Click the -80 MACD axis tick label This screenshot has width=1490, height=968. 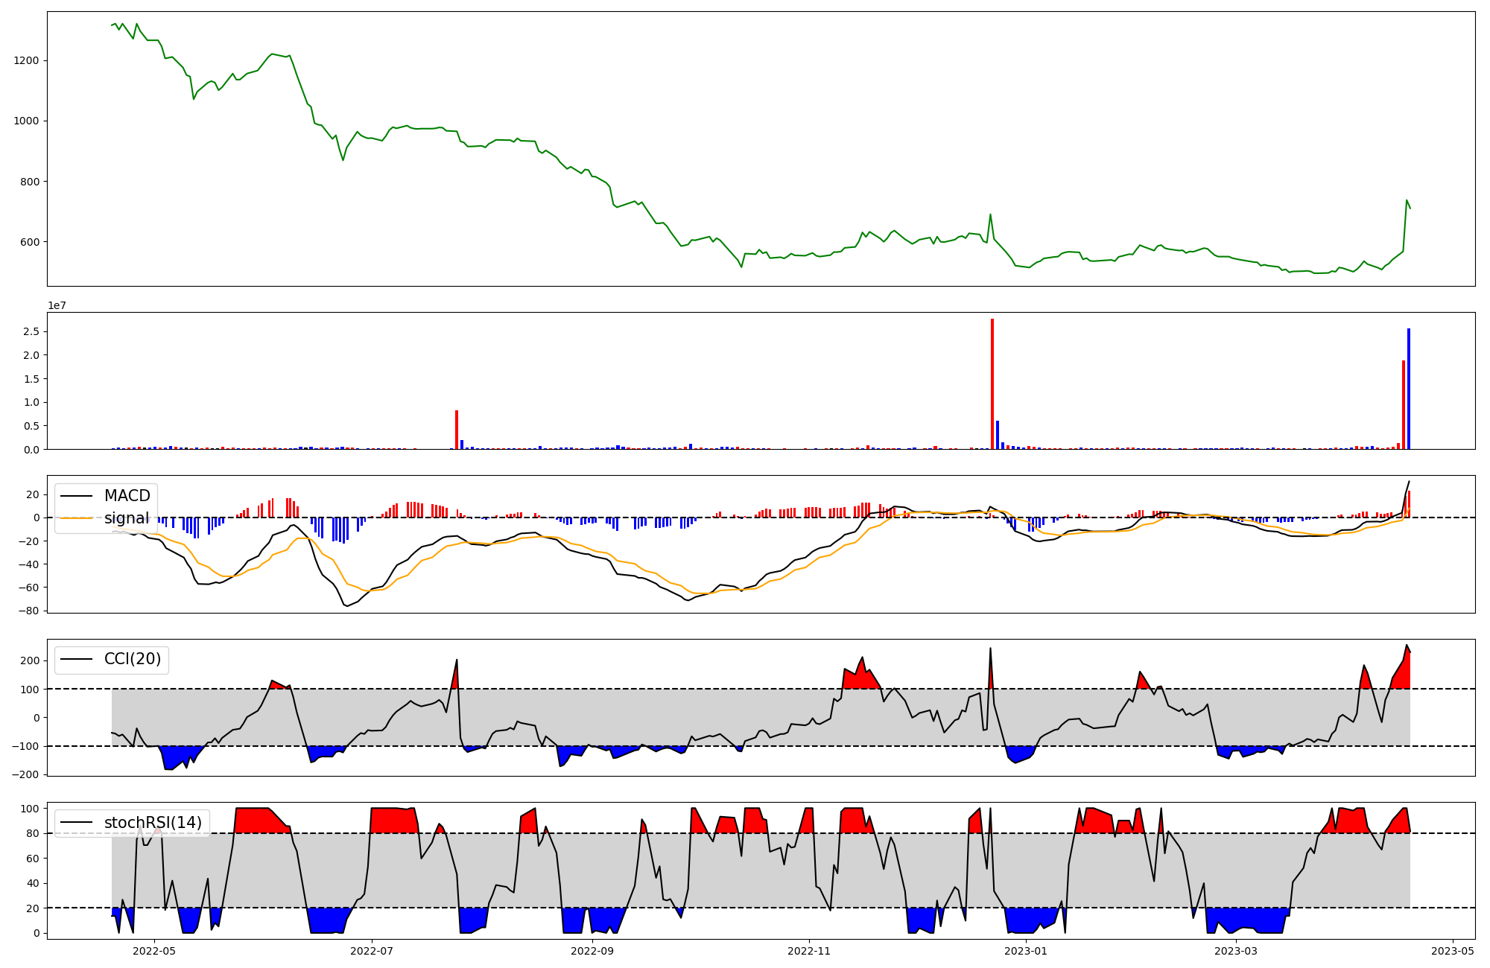click(28, 611)
